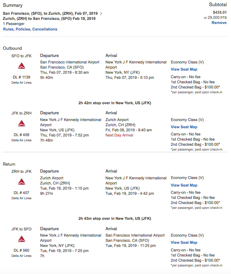View Seat Map for ZRH to JFK
This screenshot has width=231, height=274.
point(184,185)
